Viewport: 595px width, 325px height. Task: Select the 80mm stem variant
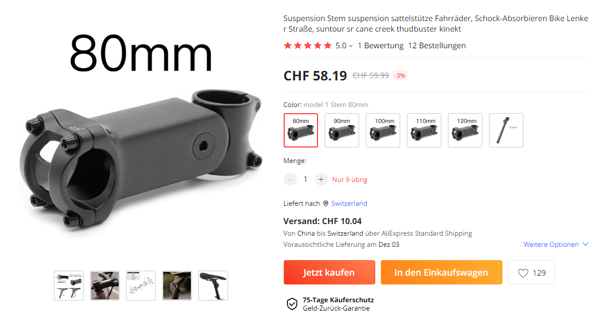[x=300, y=130]
